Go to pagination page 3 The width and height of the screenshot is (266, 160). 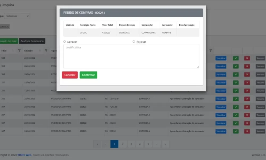click(131, 144)
